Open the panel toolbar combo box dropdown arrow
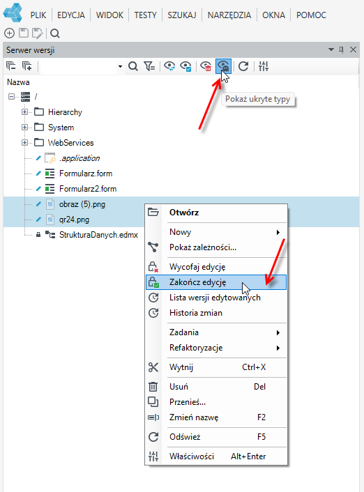Screen dimensions: 364x492 click(x=120, y=66)
